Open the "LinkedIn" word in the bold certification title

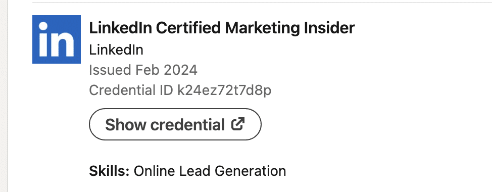point(121,28)
